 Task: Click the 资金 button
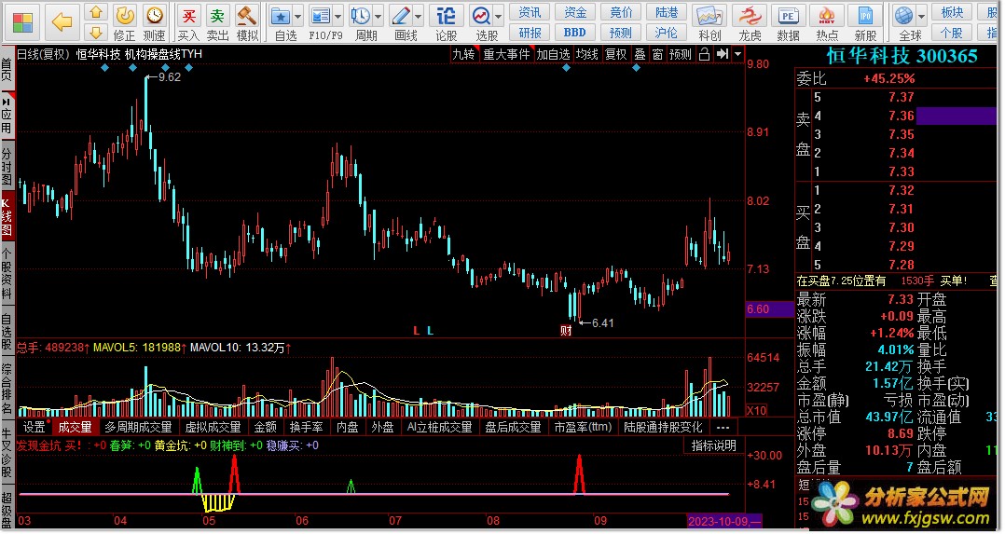[x=575, y=12]
